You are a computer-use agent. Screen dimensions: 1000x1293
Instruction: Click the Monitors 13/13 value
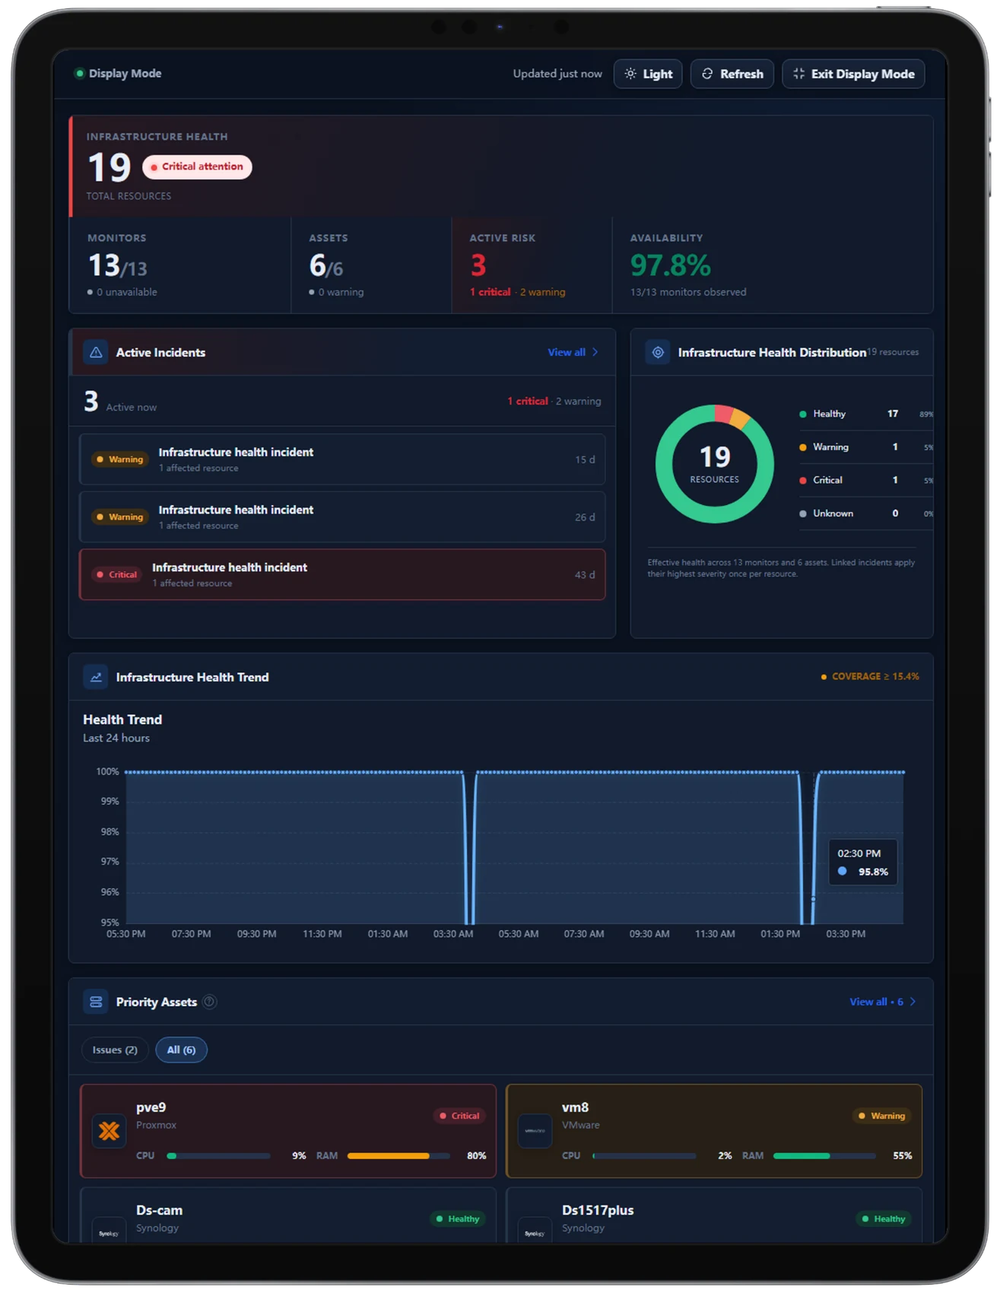pyautogui.click(x=118, y=265)
